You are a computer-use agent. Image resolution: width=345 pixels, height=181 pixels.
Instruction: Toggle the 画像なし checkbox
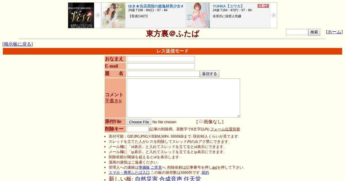pyautogui.click(x=201, y=121)
